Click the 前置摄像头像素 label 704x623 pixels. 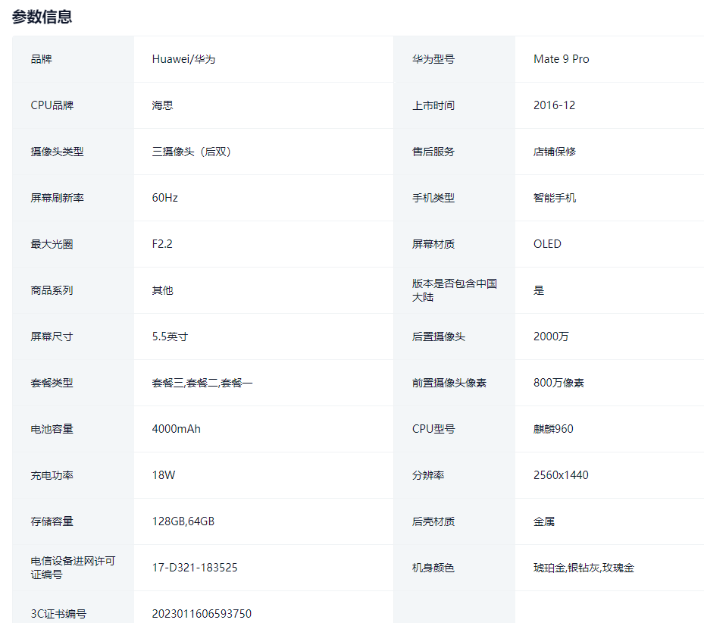point(449,384)
